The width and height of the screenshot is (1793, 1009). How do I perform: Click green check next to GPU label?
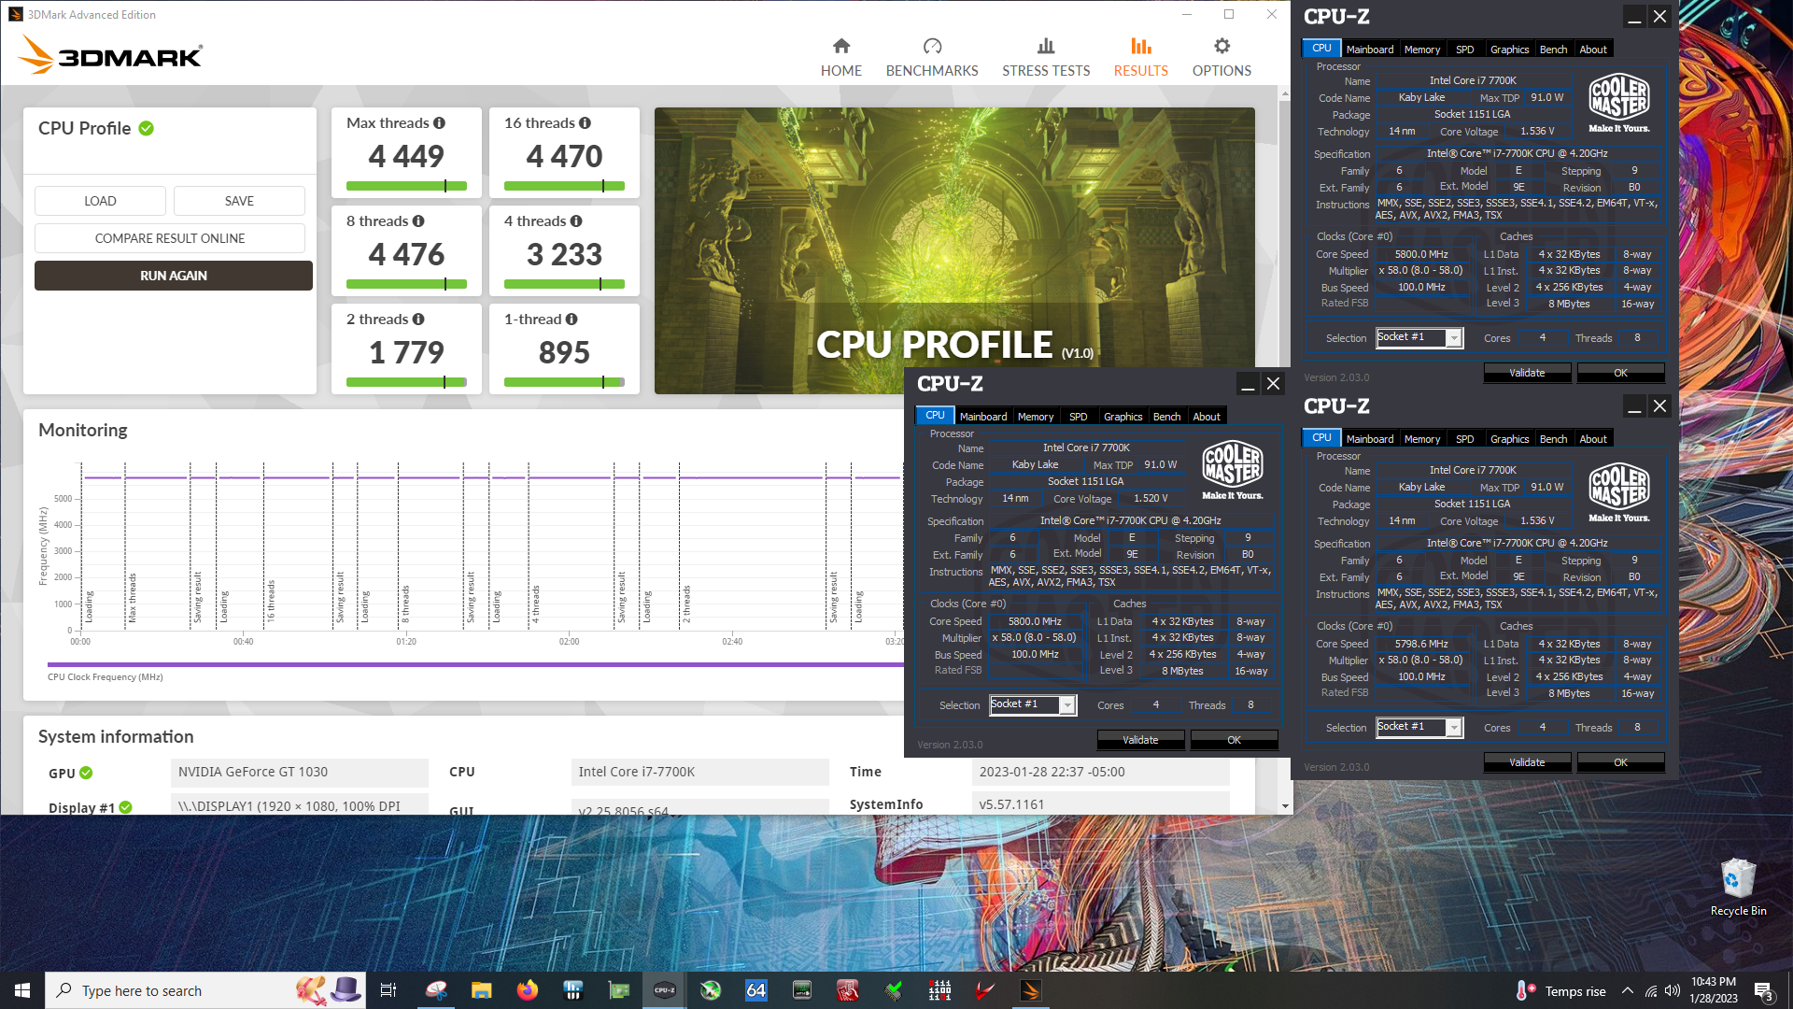86,773
